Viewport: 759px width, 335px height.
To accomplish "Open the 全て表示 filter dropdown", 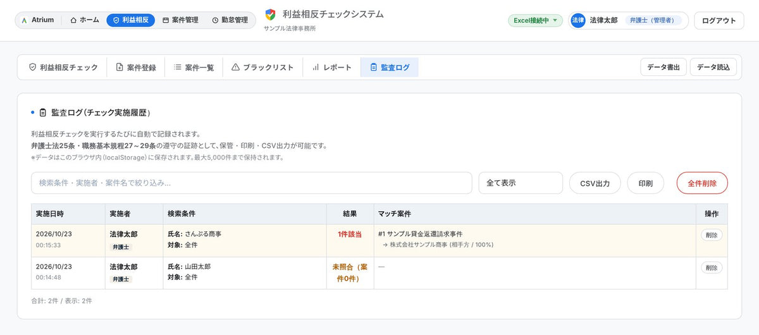I will [x=521, y=183].
